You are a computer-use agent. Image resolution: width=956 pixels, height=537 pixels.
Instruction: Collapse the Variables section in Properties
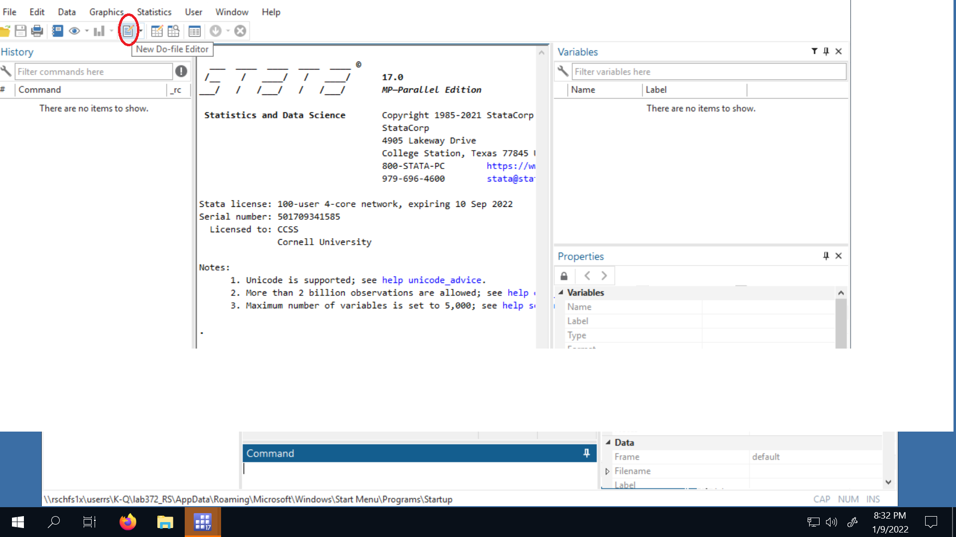tap(561, 292)
